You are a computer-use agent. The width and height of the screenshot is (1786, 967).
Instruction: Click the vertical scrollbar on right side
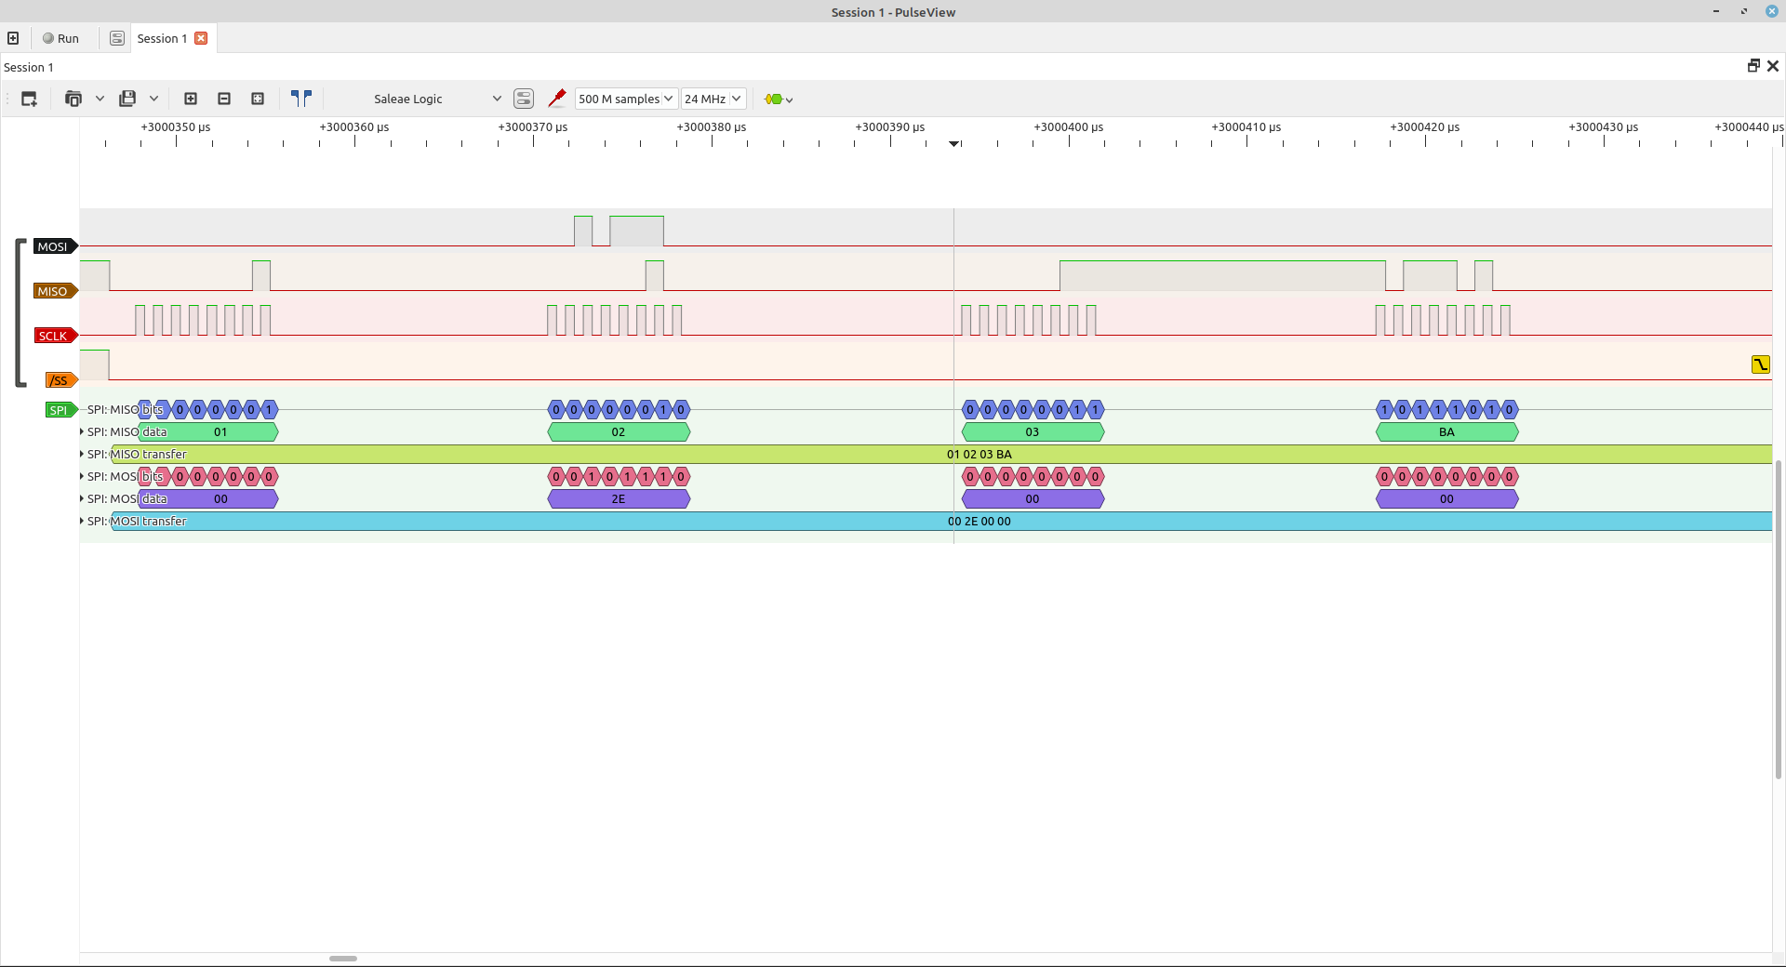1779,619
